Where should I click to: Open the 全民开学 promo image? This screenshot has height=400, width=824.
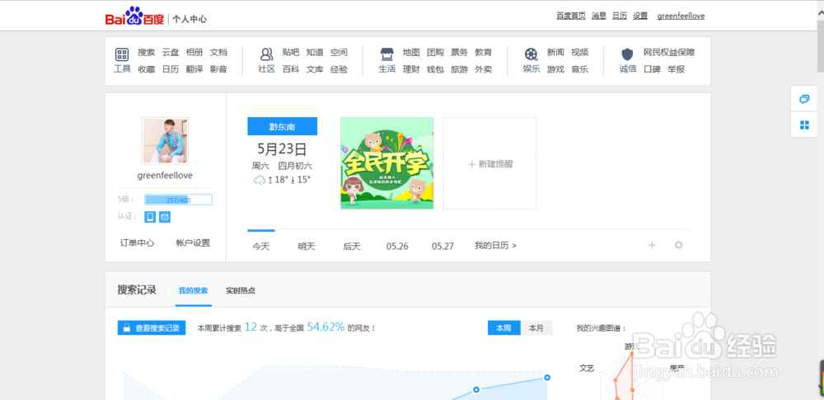[387, 163]
